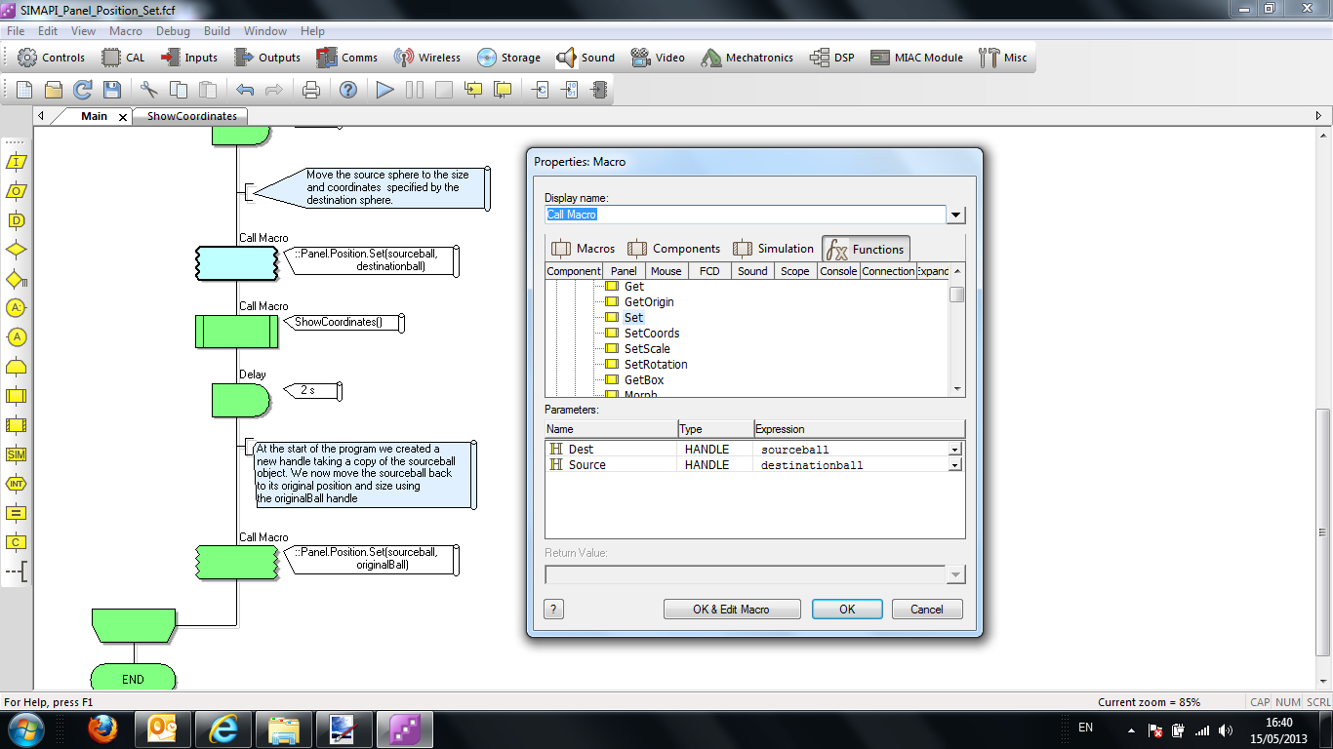Image resolution: width=1333 pixels, height=749 pixels.
Task: Open an existing file from the toolbar
Action: click(54, 90)
